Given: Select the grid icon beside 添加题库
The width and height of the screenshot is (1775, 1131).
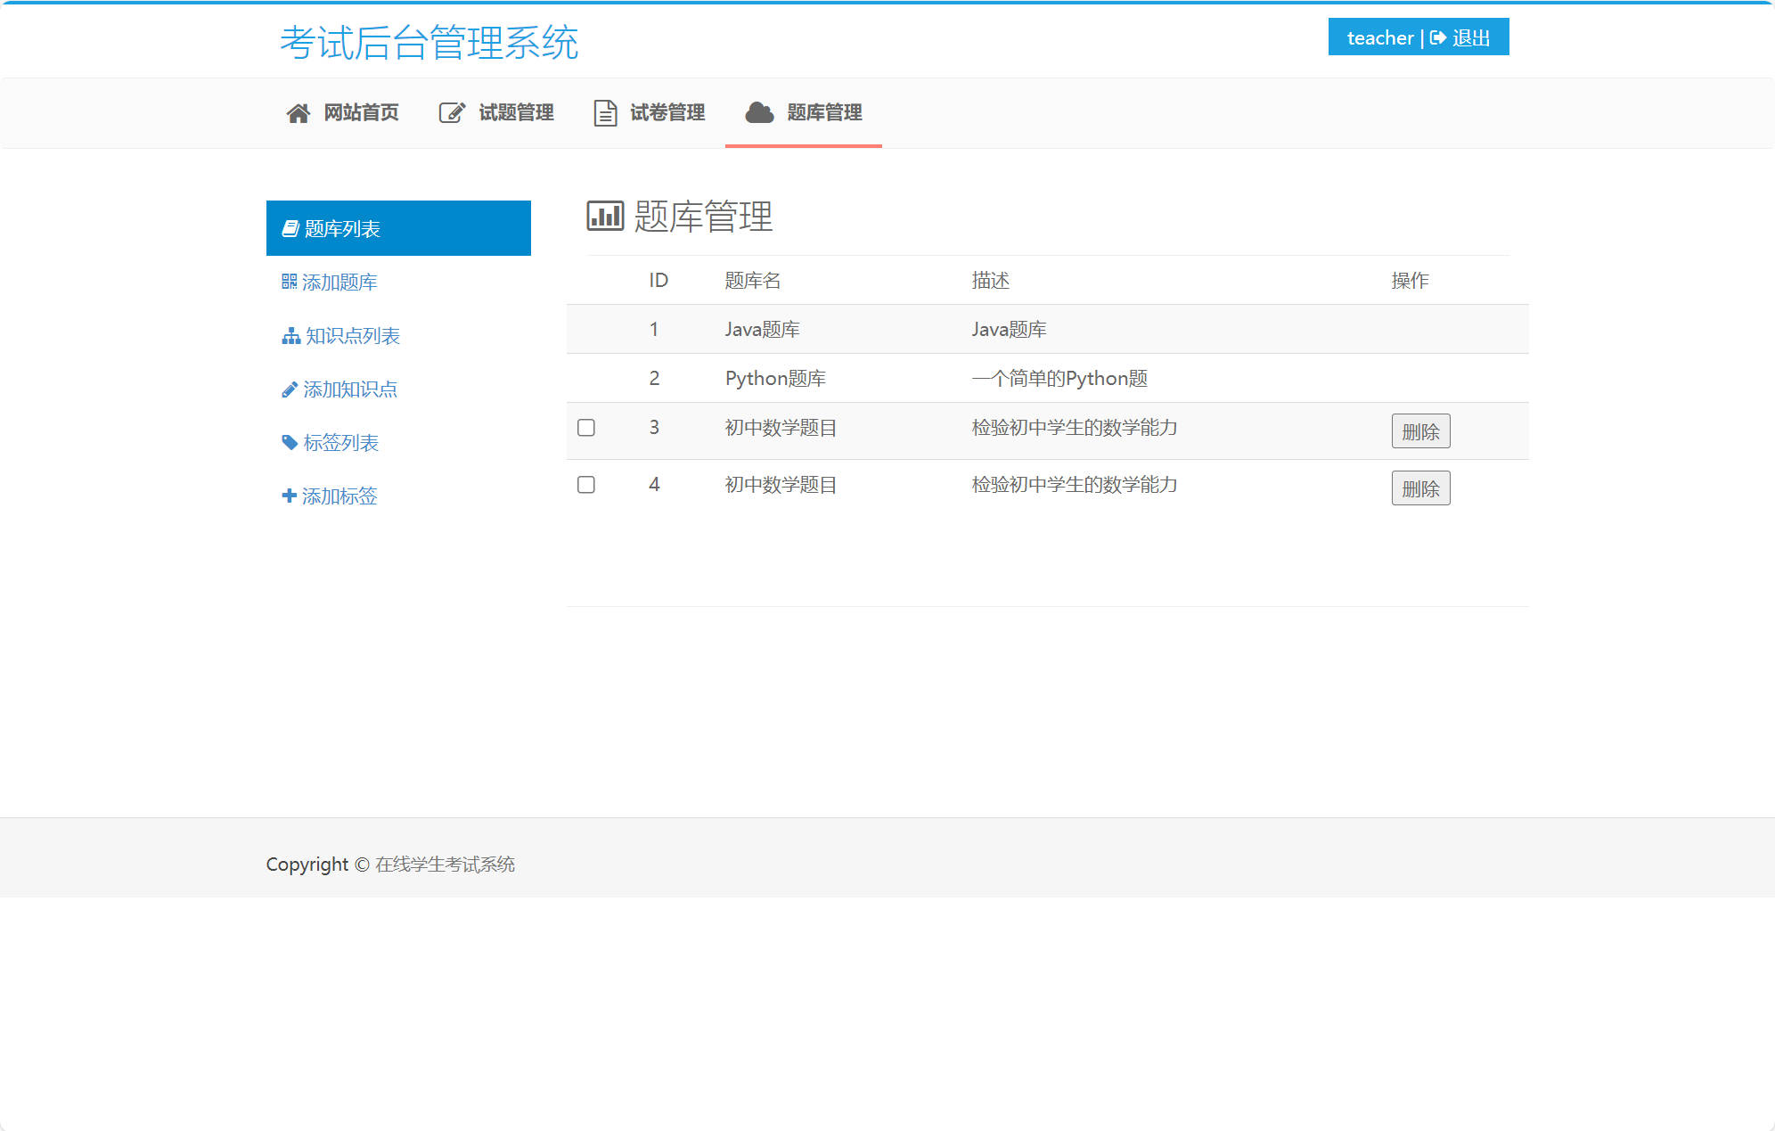Looking at the screenshot, I should point(288,282).
